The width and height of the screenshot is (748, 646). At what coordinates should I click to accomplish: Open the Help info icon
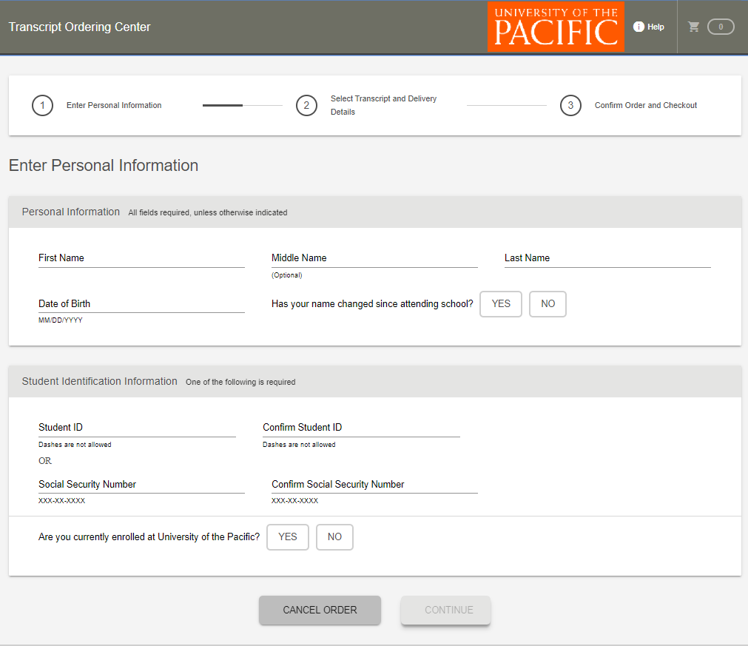click(x=639, y=27)
